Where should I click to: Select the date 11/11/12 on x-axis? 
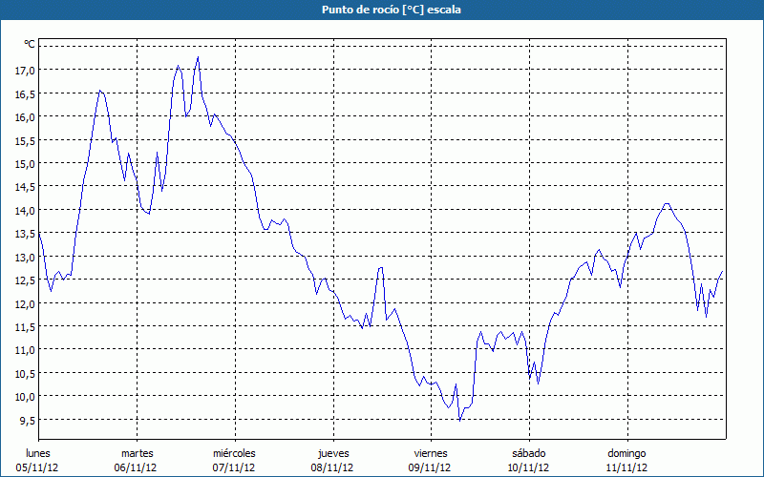coord(626,467)
